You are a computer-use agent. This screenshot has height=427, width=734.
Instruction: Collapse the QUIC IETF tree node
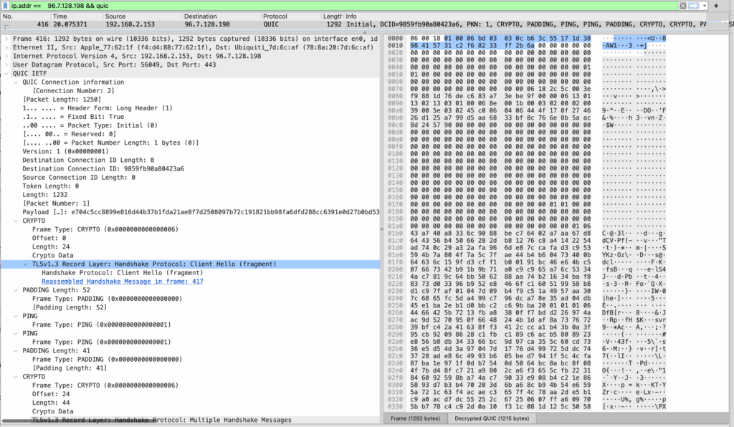(6, 73)
